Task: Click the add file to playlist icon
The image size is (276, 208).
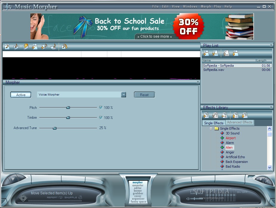Action: pos(206,53)
